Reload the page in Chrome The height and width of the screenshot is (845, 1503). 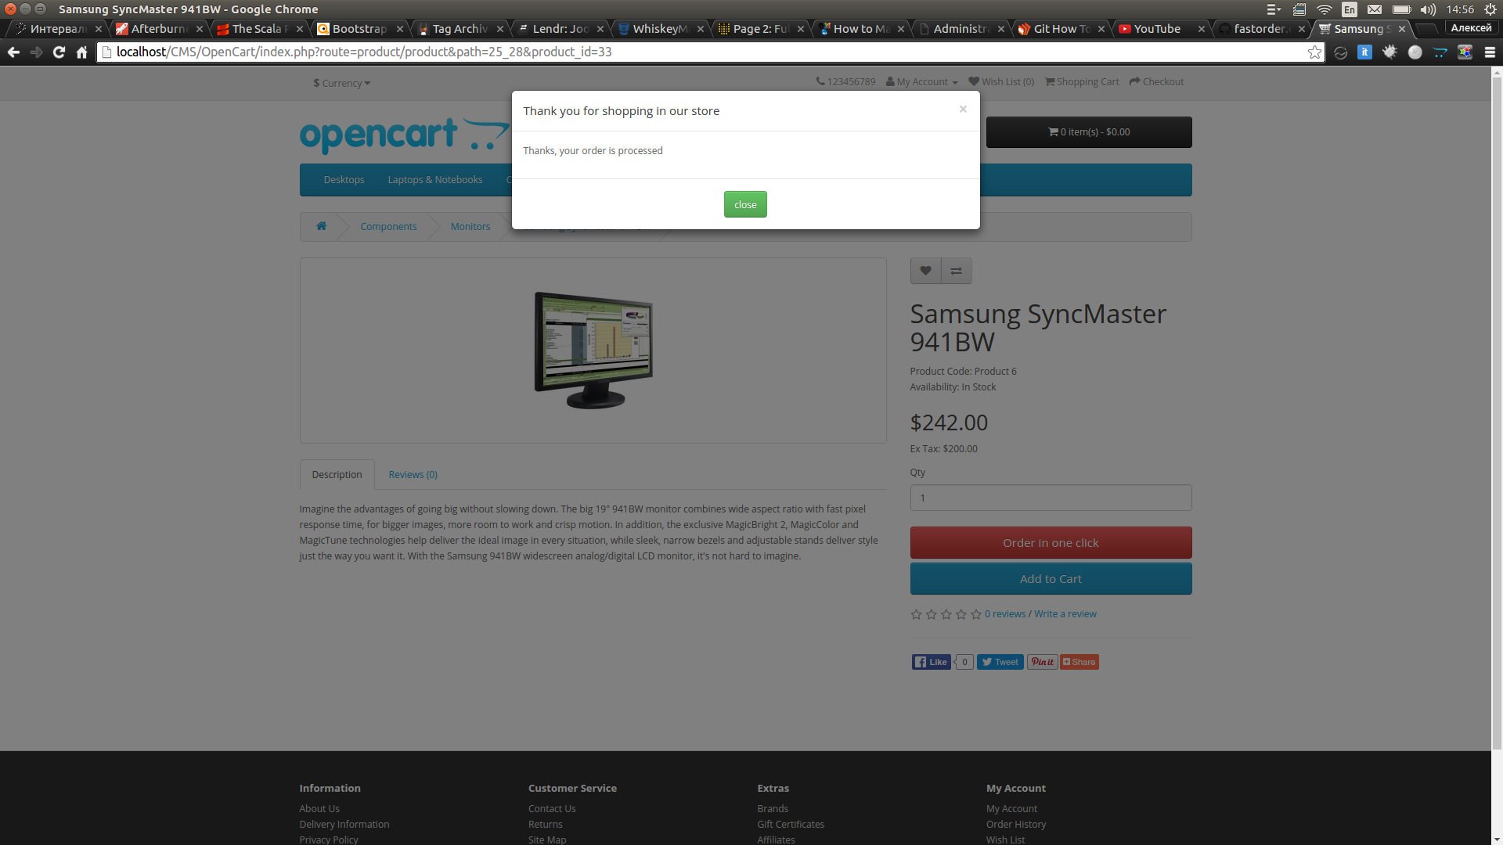[x=59, y=52]
